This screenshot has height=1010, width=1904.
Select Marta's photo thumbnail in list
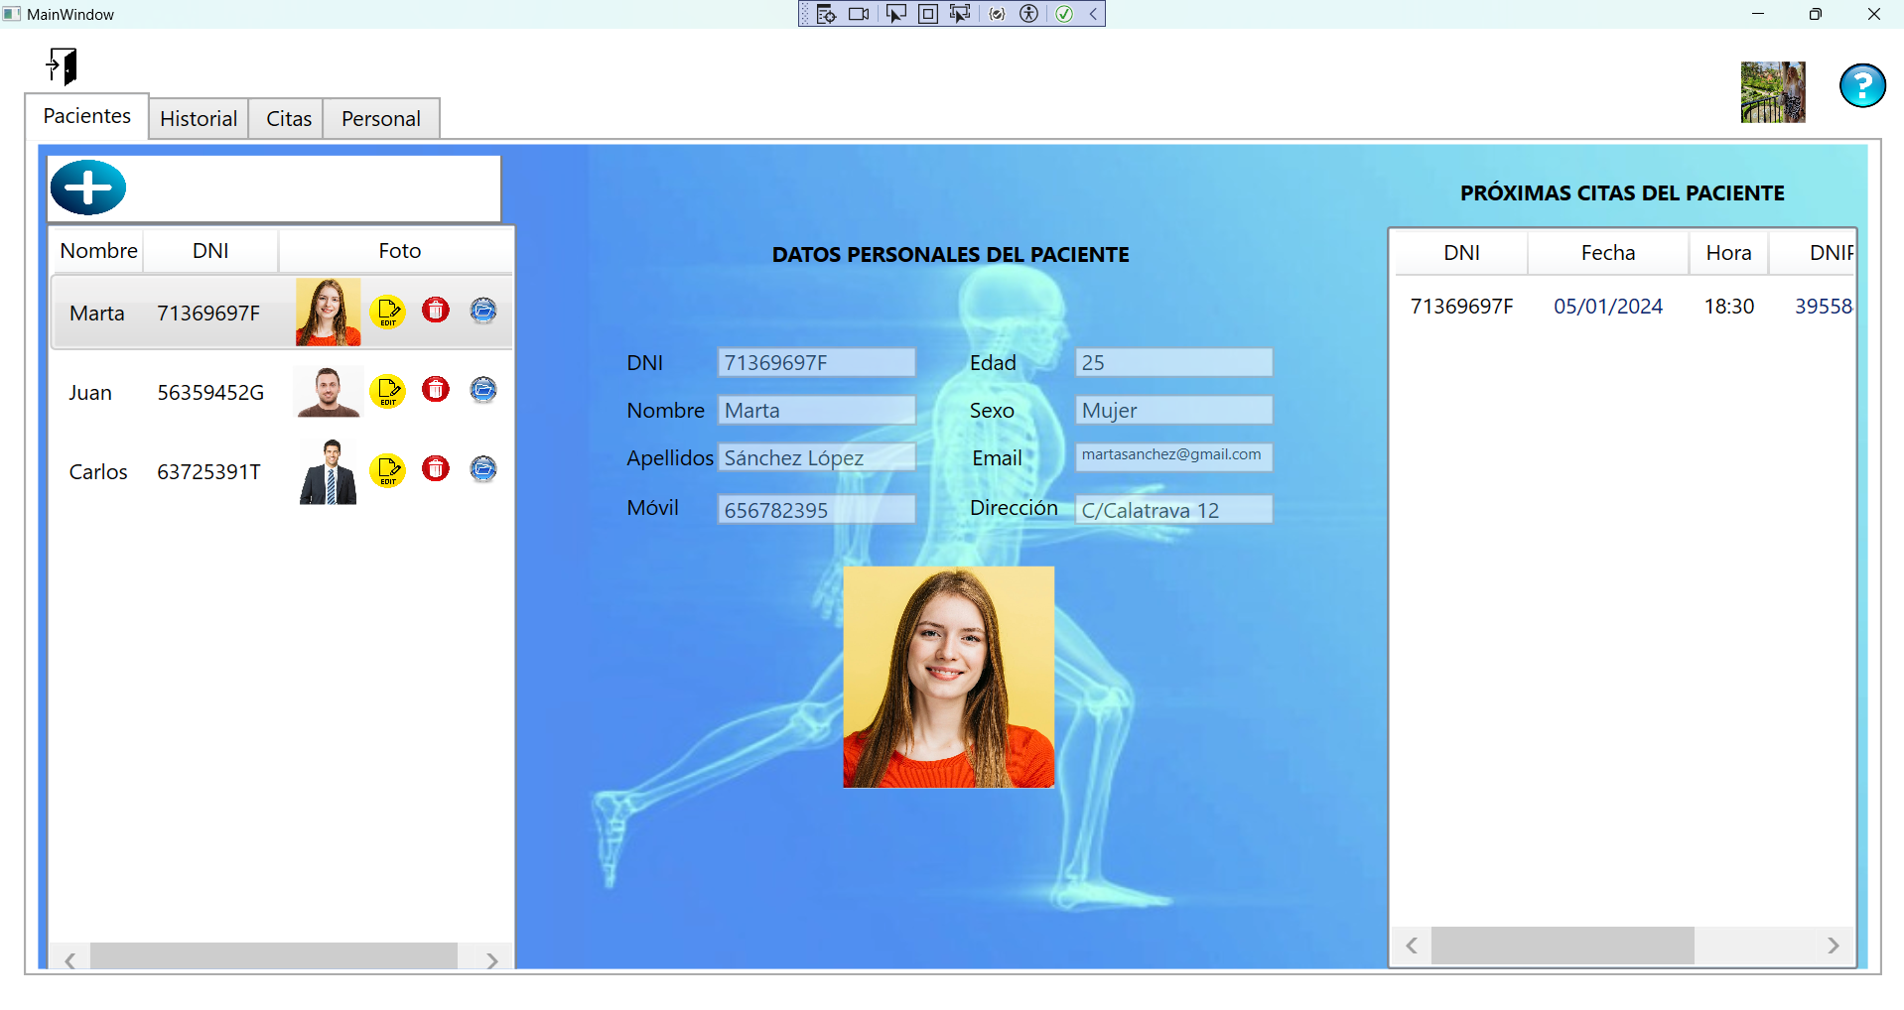329,312
